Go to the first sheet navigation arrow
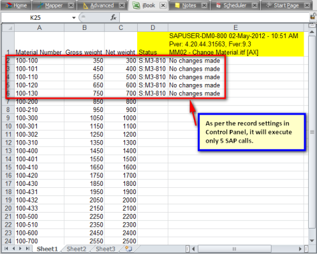The height and width of the screenshot is (254, 317). (x=6, y=248)
